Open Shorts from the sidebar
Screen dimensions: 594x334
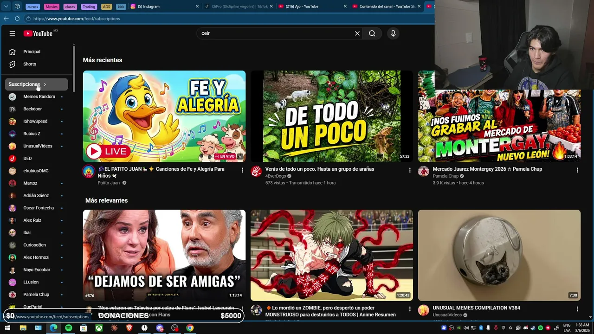pos(37,64)
